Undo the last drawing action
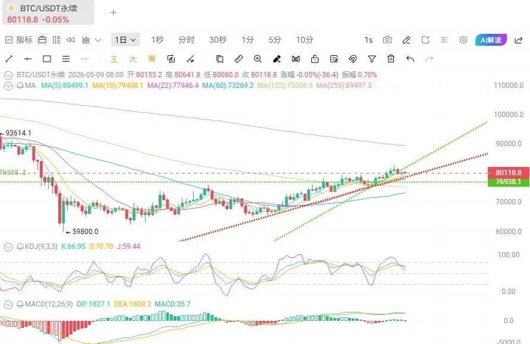 pyautogui.click(x=410, y=59)
